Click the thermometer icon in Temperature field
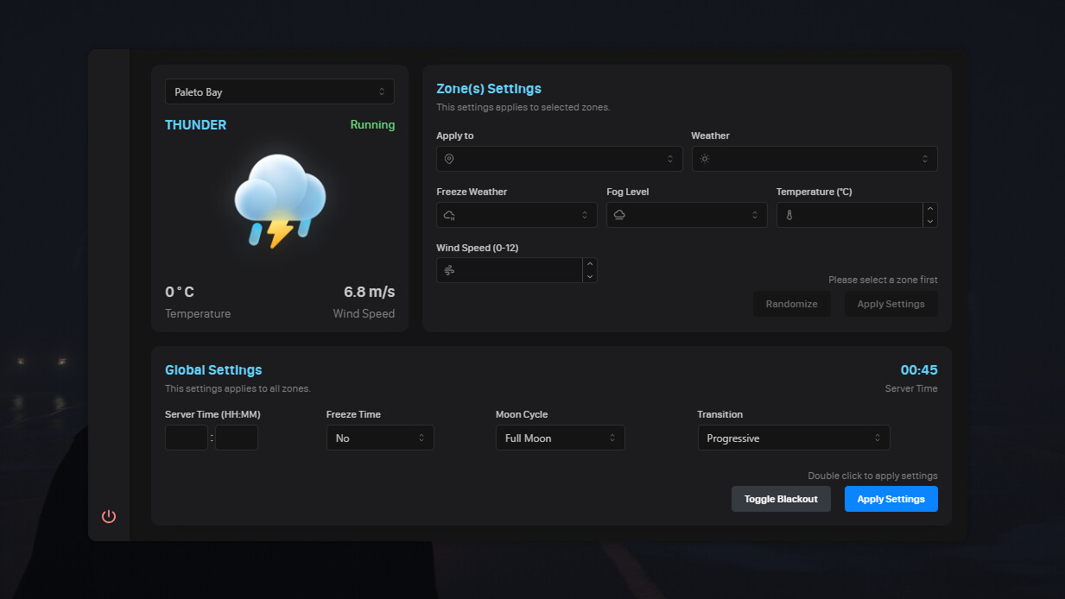The width and height of the screenshot is (1065, 599). point(789,215)
